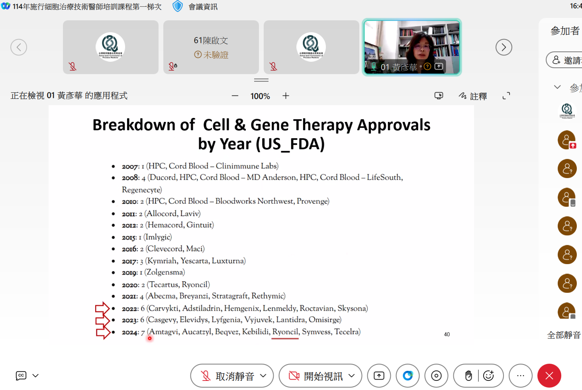The height and width of the screenshot is (390, 582).
Task: Toggle closed captions (CC)
Action: tap(21, 376)
